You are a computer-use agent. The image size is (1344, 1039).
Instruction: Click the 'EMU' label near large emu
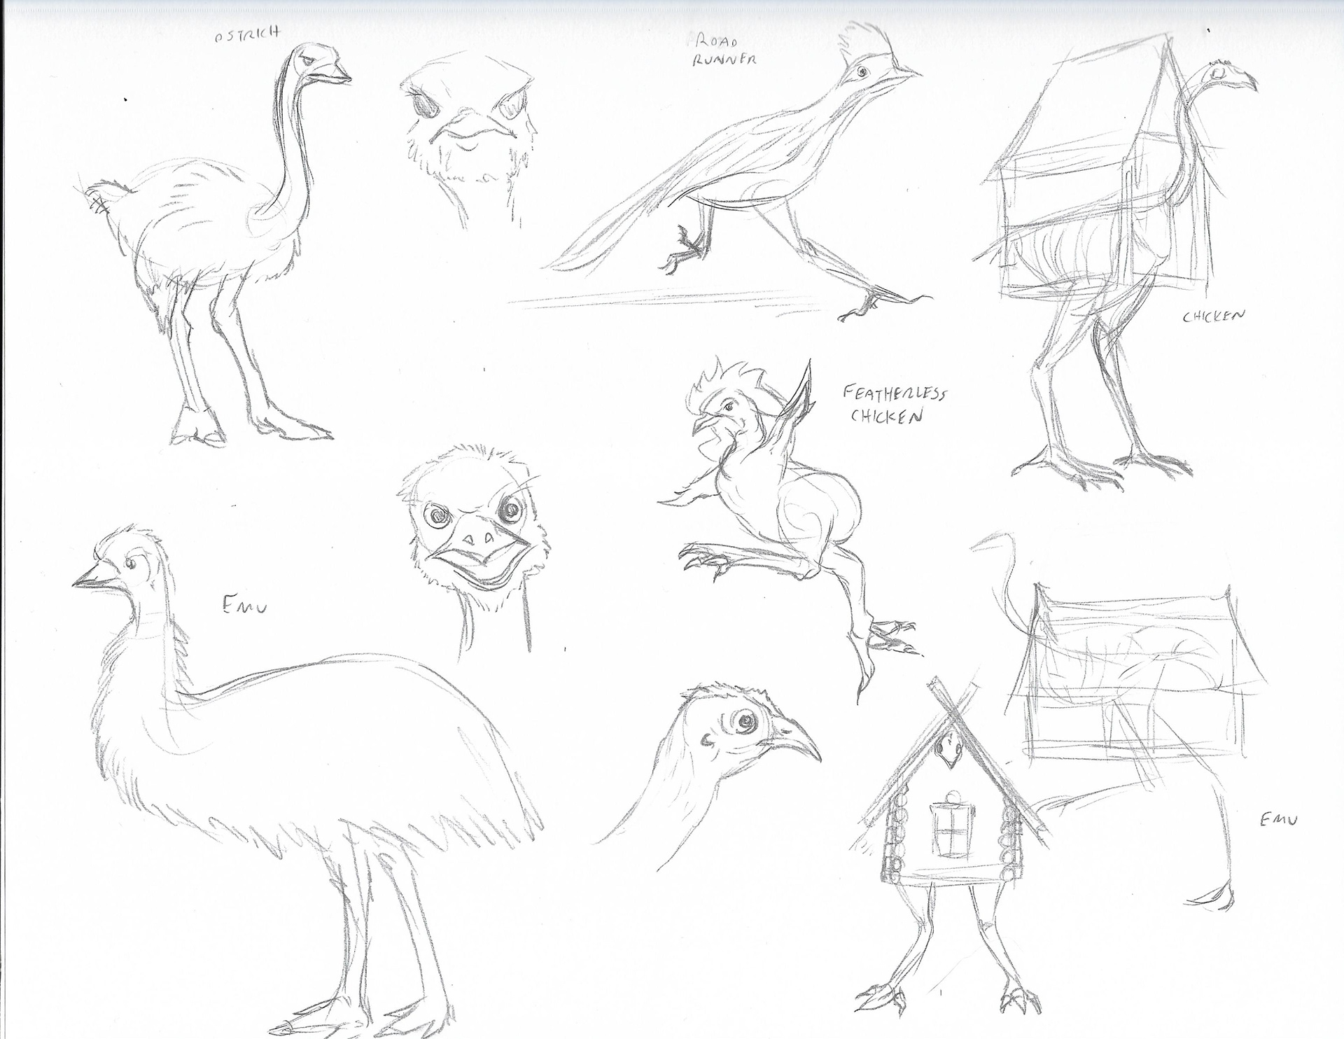pos(244,606)
